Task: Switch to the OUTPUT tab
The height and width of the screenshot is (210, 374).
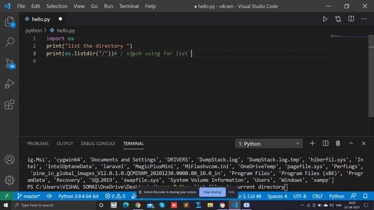Action: click(65, 143)
